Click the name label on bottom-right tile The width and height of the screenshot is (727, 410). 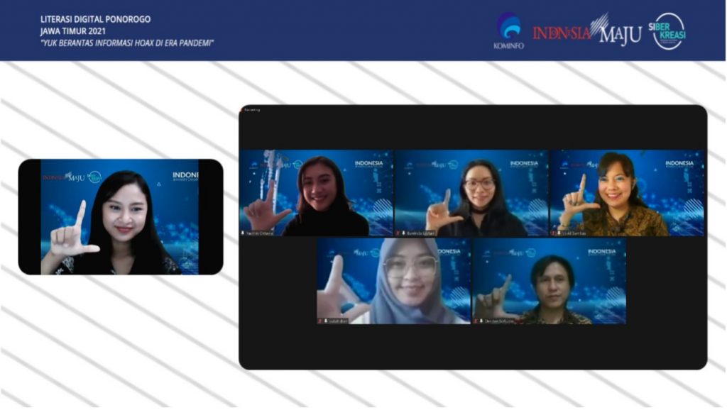coord(496,321)
